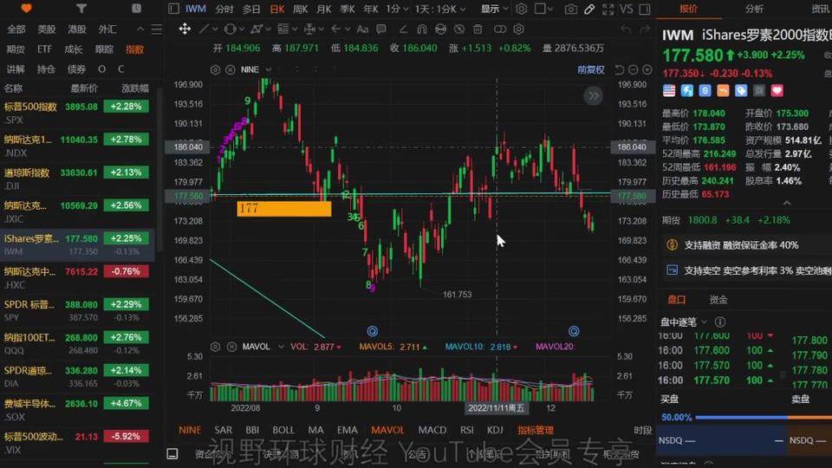Screen dimensions: 832x468
Task: Switch to the 分时 chart tab
Action: pos(224,9)
